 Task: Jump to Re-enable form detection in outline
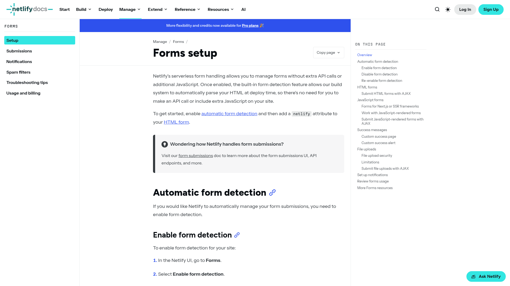(x=382, y=81)
